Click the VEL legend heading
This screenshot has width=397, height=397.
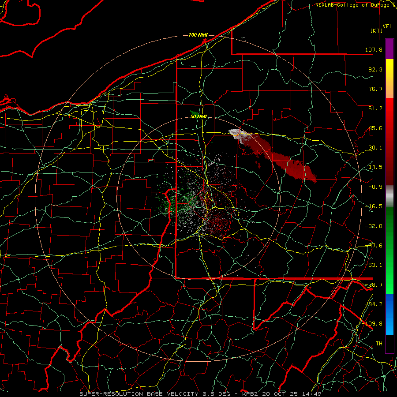(387, 26)
